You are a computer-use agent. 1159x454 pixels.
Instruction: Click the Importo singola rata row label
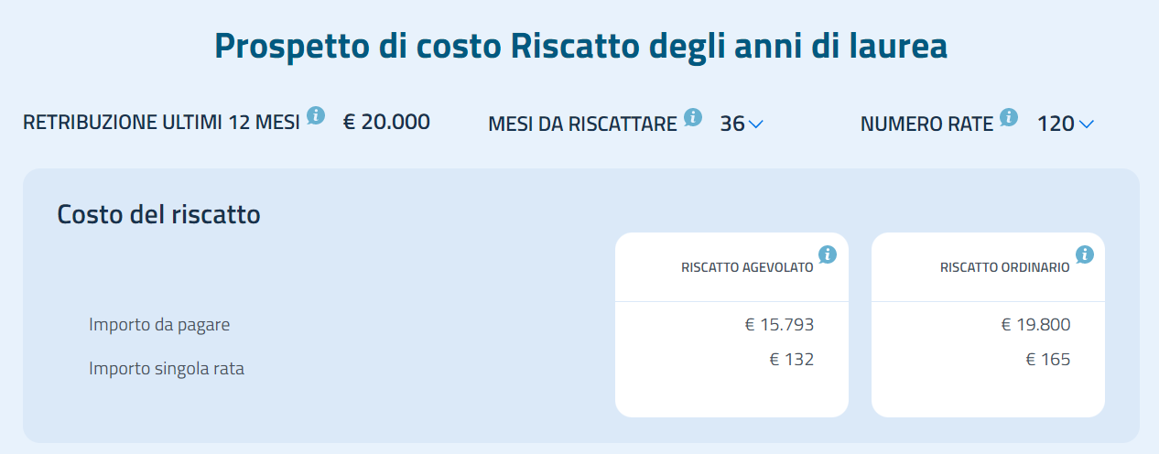pos(167,369)
